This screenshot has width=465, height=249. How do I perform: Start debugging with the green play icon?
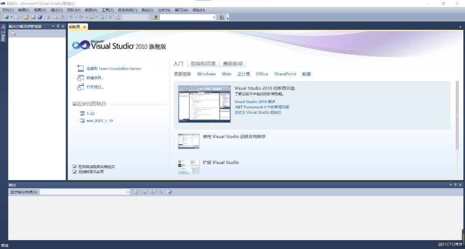point(111,17)
